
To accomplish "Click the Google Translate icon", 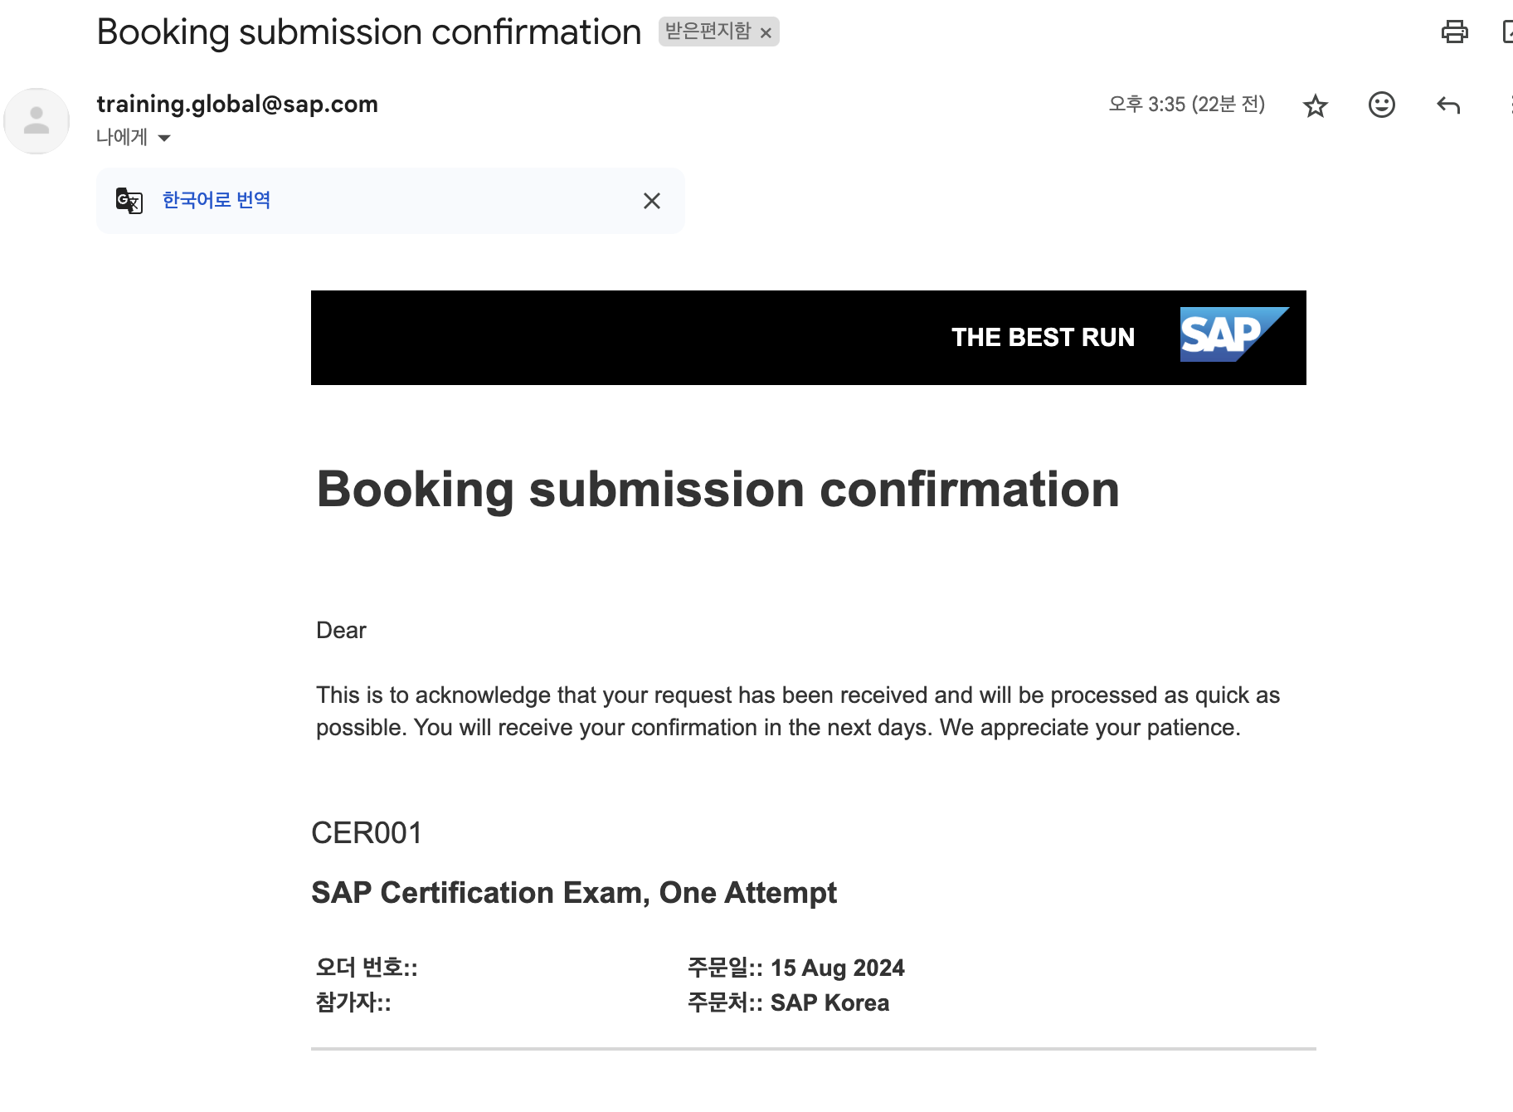I will 129,201.
